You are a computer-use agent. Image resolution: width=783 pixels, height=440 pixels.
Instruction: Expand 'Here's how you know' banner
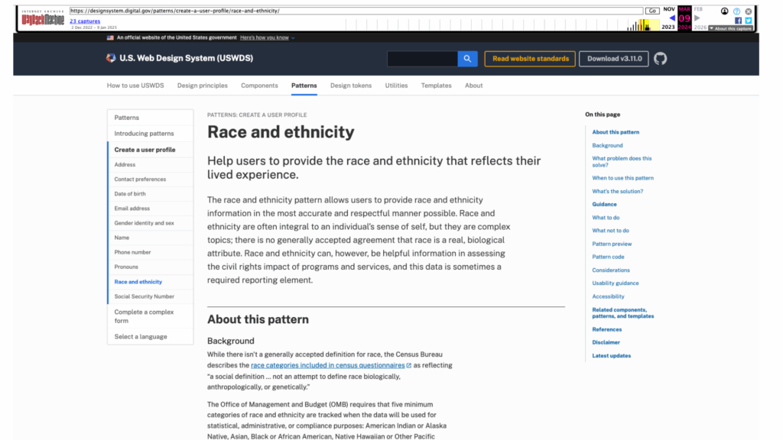click(267, 37)
